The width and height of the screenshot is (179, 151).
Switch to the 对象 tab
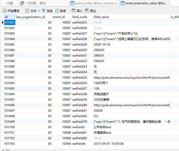click(10, 3)
